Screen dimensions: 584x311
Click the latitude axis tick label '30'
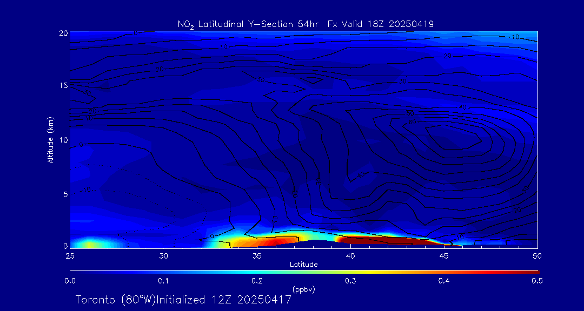coord(163,256)
